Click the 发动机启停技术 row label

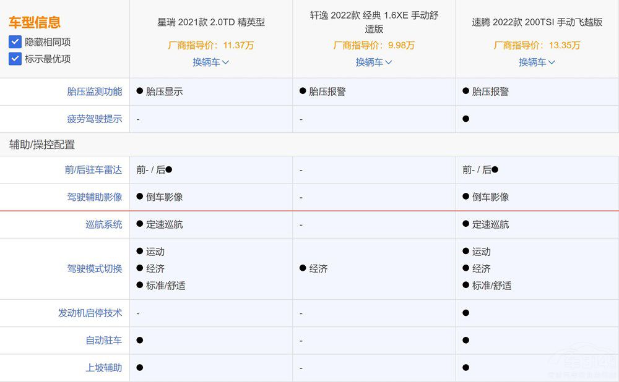[x=90, y=313]
